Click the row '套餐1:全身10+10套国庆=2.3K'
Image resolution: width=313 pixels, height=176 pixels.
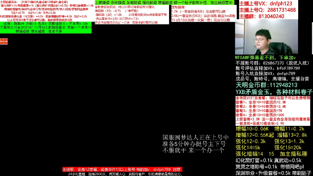click(261, 102)
